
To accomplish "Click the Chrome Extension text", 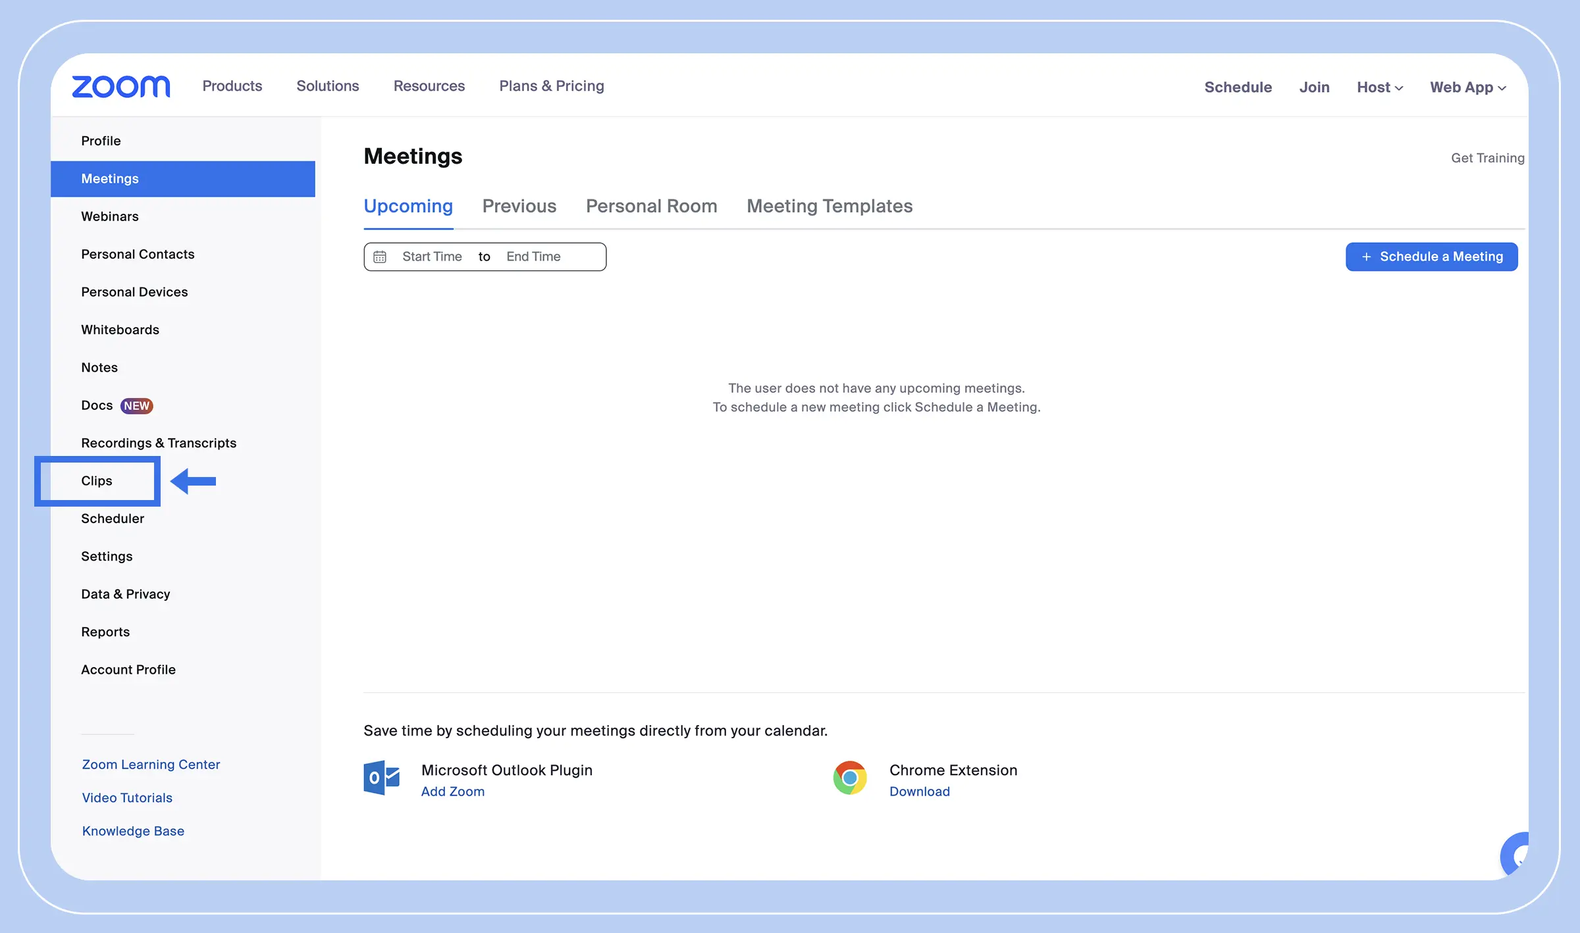I will [953, 770].
